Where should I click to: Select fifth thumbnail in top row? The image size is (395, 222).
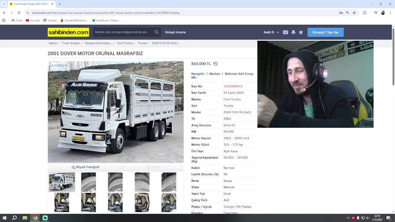169,182
